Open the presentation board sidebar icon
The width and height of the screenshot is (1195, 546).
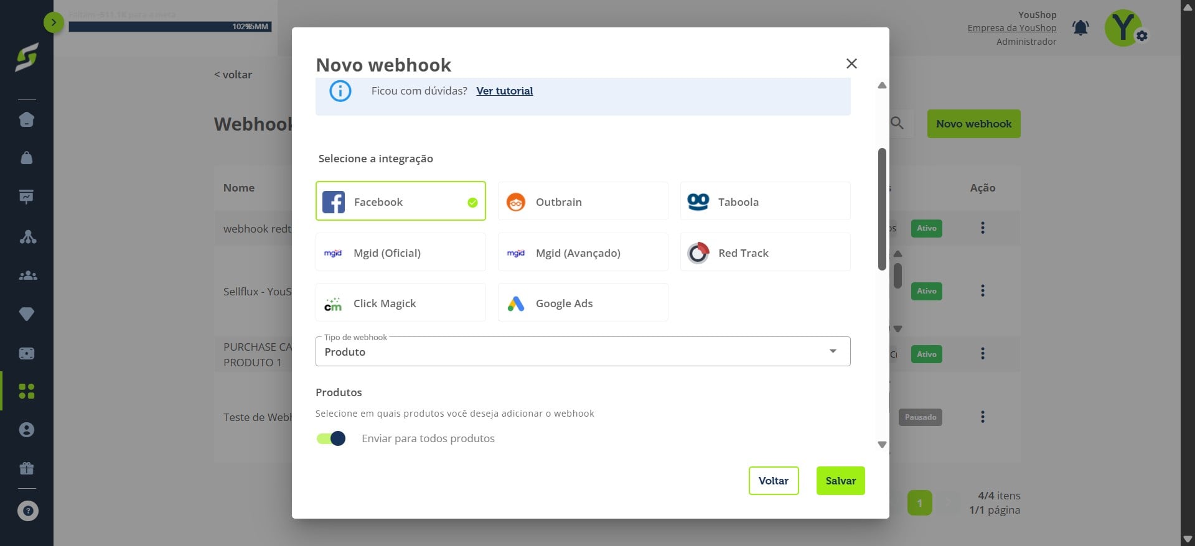[x=27, y=197]
